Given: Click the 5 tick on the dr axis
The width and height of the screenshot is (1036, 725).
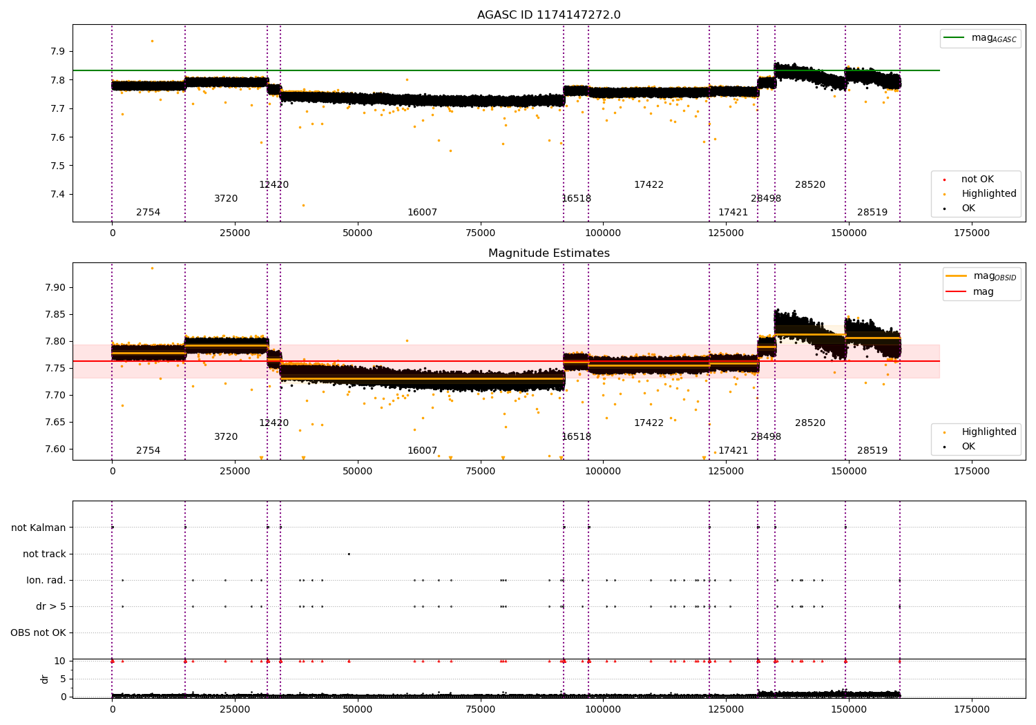Looking at the screenshot, I should click(x=63, y=679).
